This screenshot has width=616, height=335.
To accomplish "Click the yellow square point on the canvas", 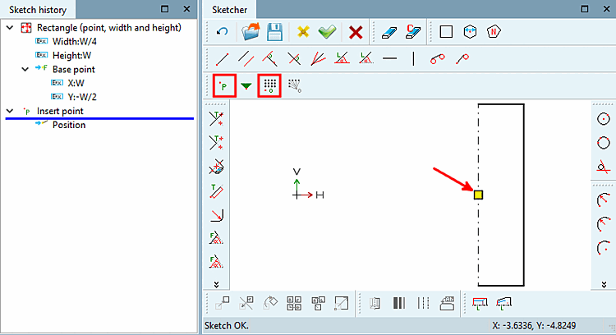I will pos(478,195).
